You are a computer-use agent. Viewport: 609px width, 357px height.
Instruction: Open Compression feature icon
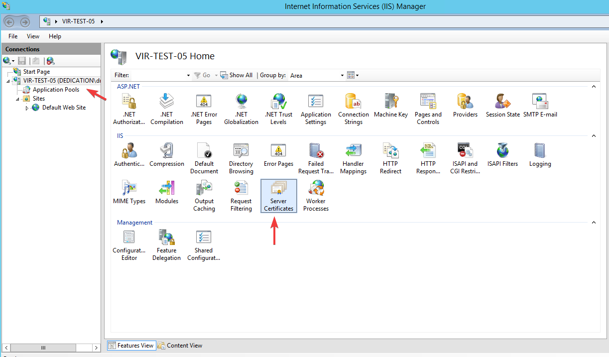click(x=166, y=155)
